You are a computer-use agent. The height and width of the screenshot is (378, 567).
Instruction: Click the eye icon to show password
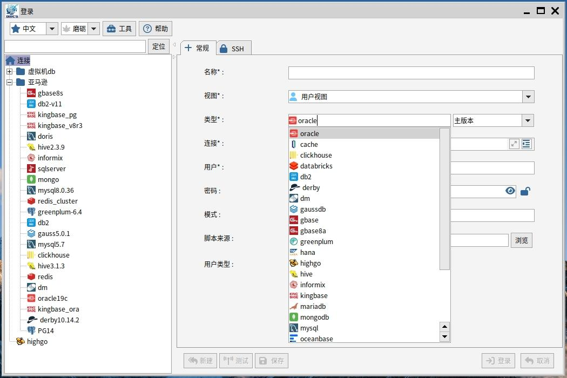click(x=510, y=191)
